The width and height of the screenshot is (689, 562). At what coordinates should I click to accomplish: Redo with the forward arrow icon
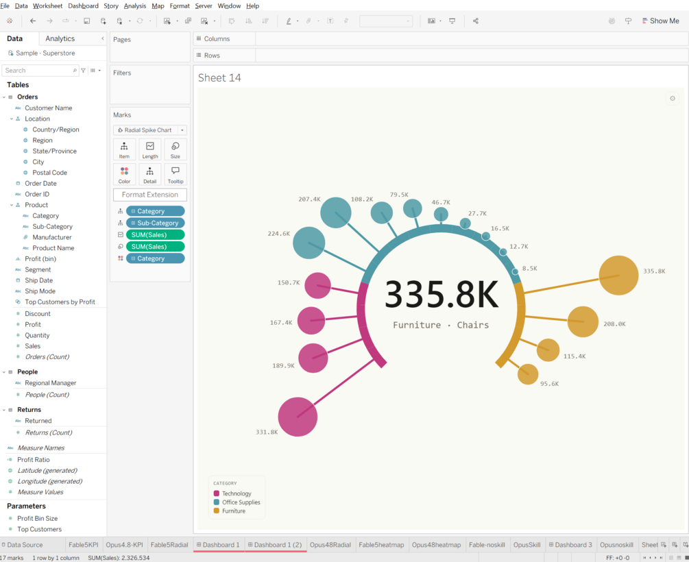point(49,21)
